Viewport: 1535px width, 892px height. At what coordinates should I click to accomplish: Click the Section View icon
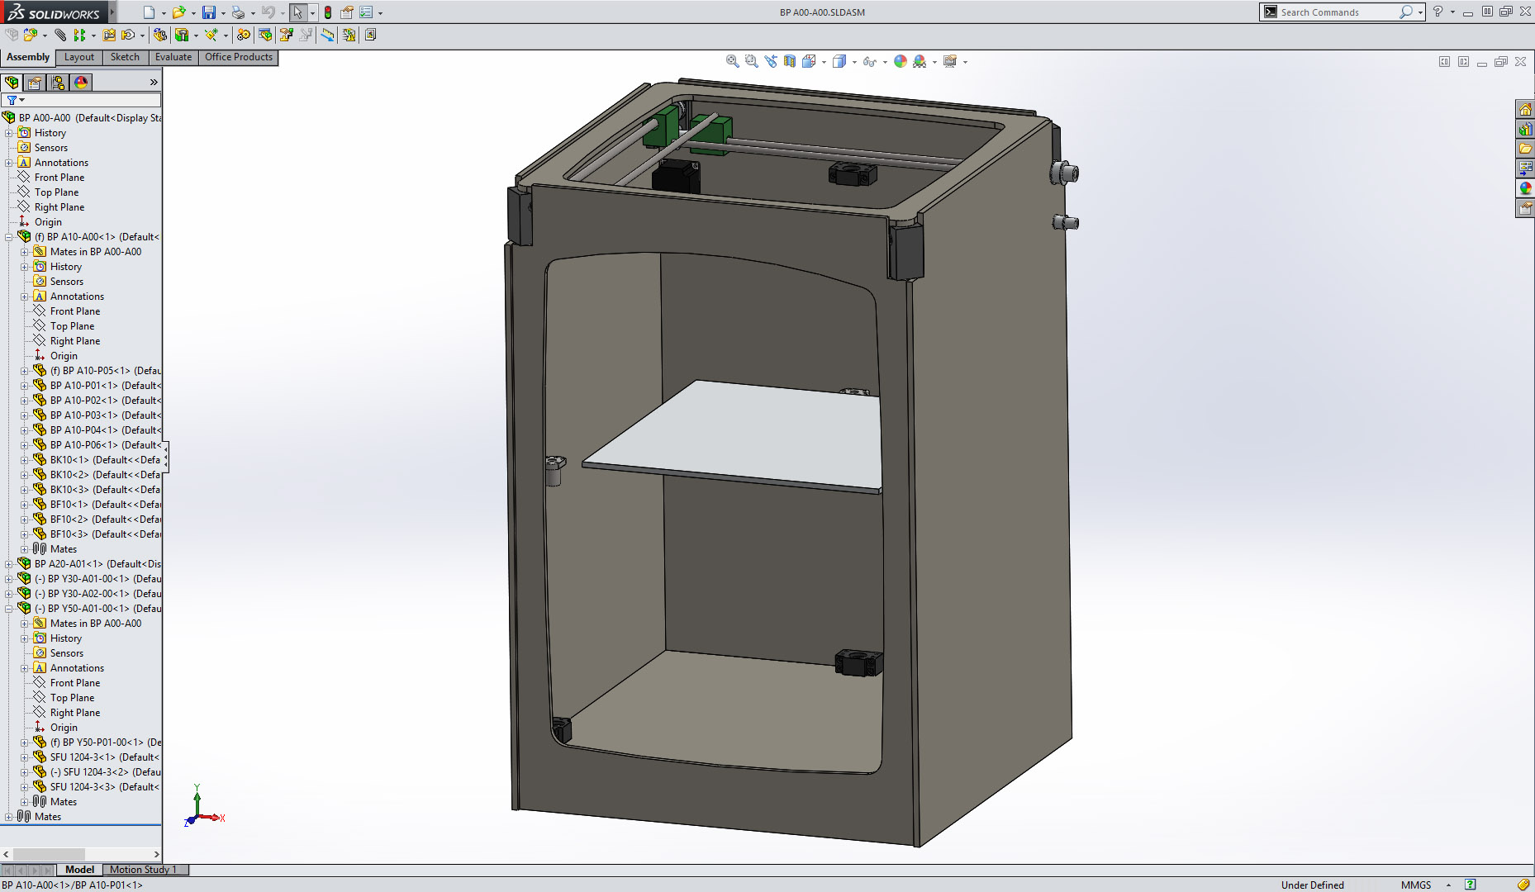pos(789,61)
